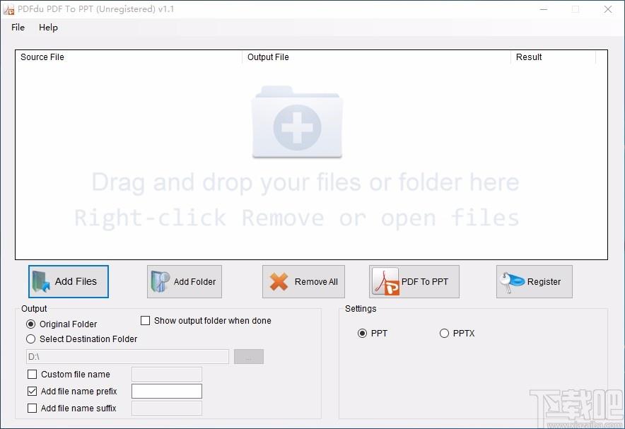The width and height of the screenshot is (625, 429).
Task: Click the D:\ destination path field
Action: click(x=127, y=356)
